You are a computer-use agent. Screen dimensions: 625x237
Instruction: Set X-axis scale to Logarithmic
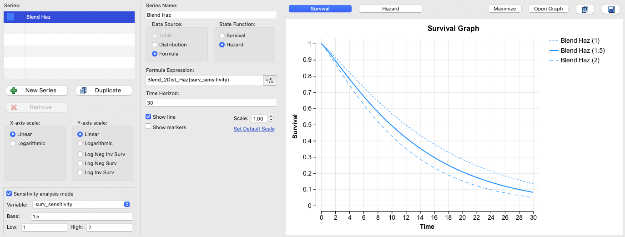coord(13,143)
